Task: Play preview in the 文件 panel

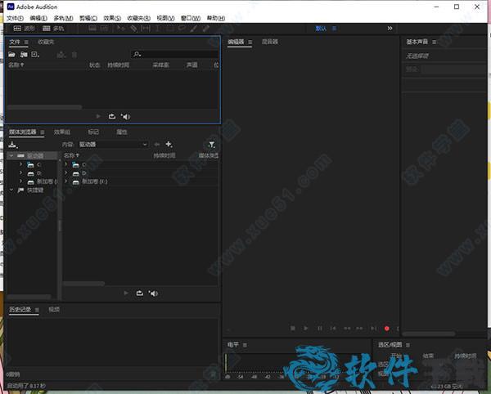Action: [98, 116]
